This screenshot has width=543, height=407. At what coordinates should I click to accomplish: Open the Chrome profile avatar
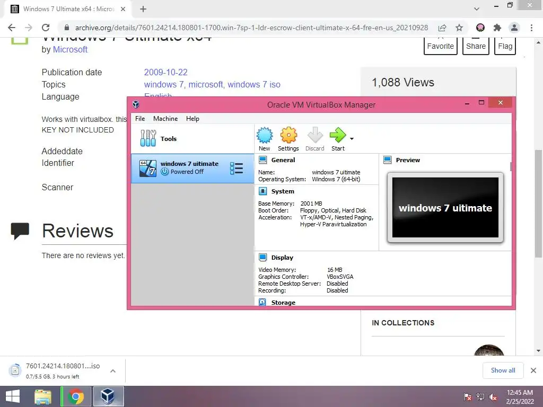pos(514,28)
